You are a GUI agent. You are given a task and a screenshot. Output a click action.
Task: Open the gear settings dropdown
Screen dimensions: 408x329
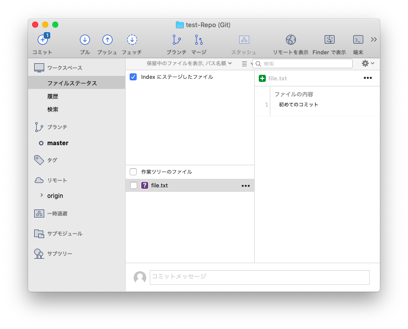[367, 63]
